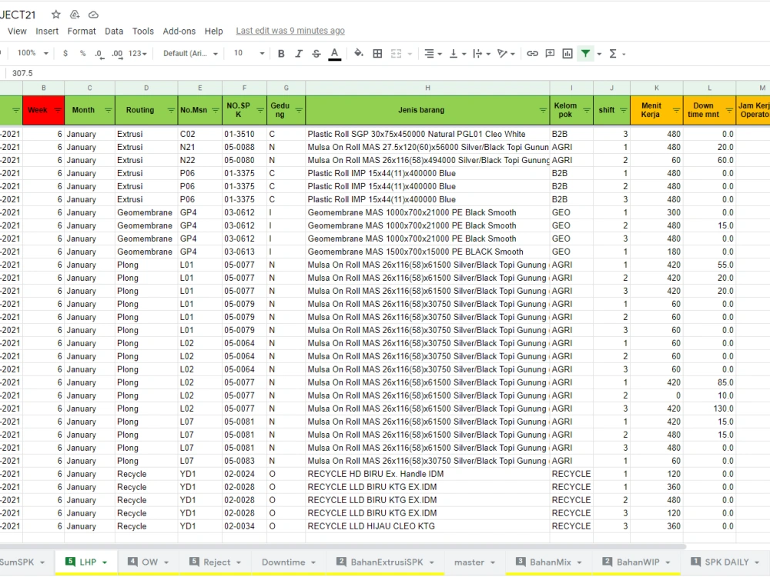Click the insert comment icon
This screenshot has height=577, width=770.
[x=550, y=53]
